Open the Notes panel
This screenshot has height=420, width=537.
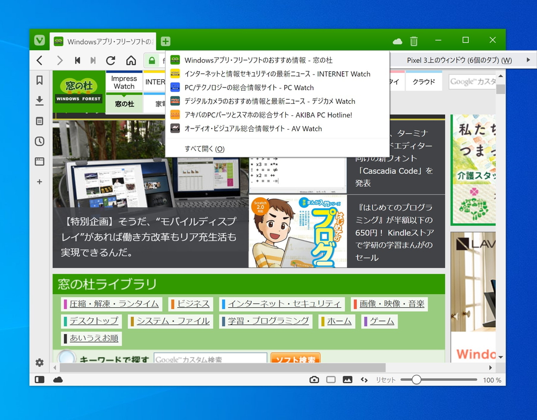pyautogui.click(x=39, y=121)
